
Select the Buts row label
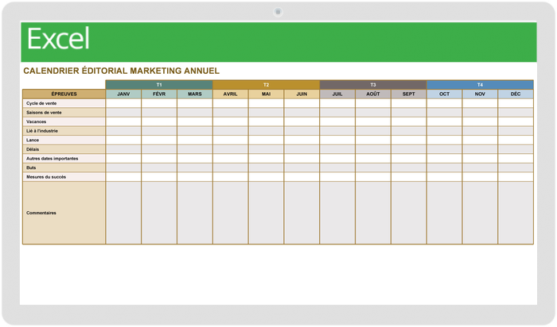pyautogui.click(x=64, y=167)
